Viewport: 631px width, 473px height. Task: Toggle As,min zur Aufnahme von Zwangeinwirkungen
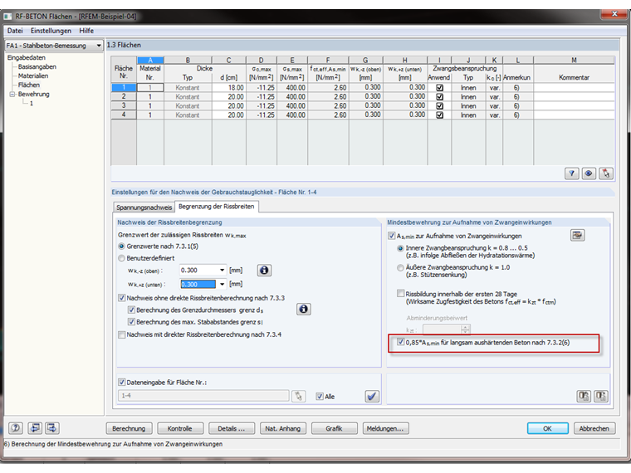(x=392, y=236)
